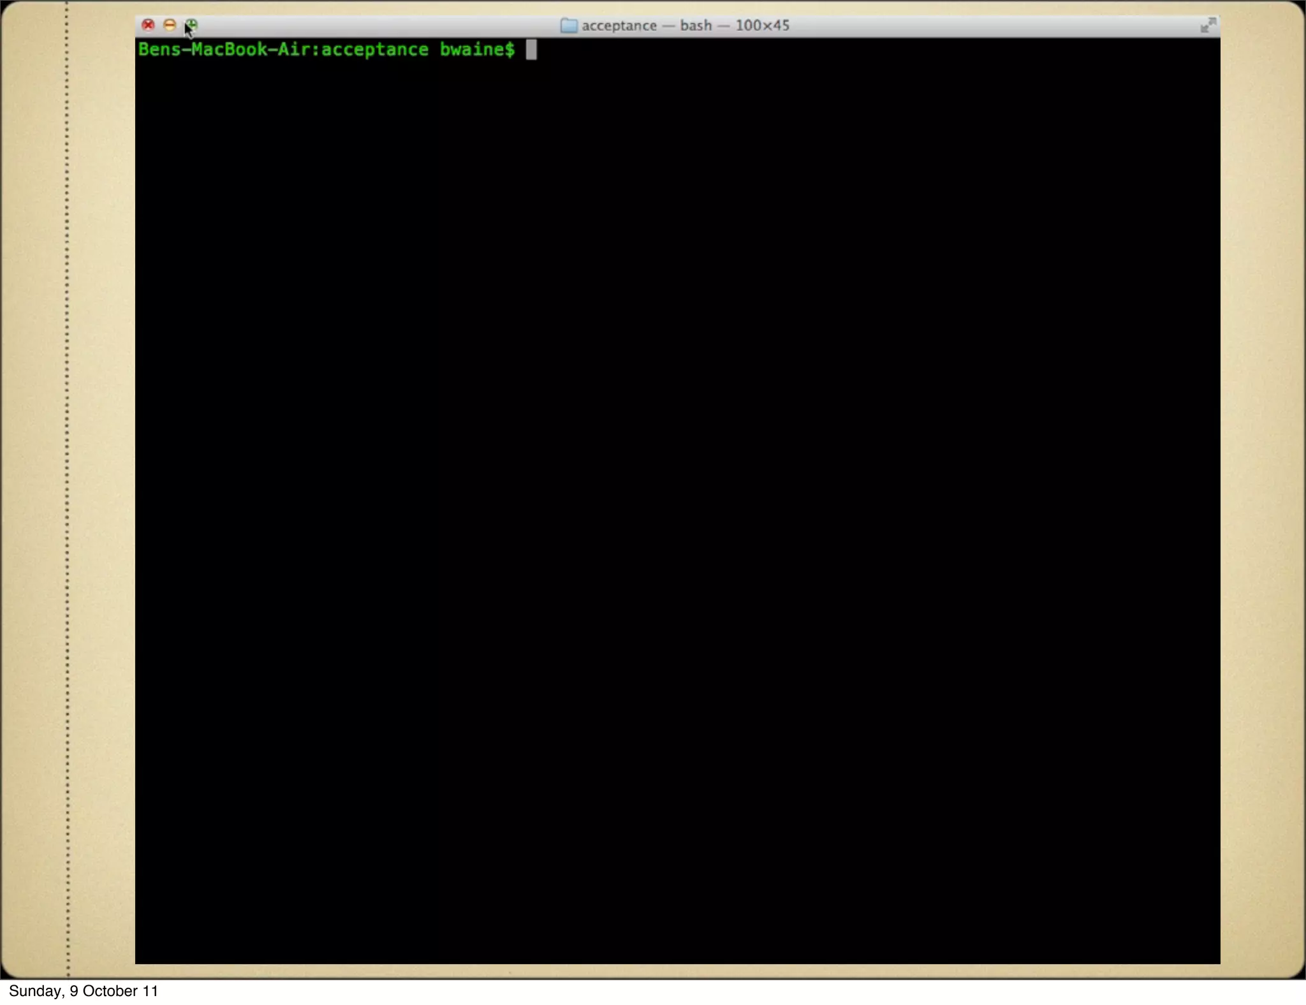Enter full screen using the arrows icon
The width and height of the screenshot is (1306, 1005).
1208,26
